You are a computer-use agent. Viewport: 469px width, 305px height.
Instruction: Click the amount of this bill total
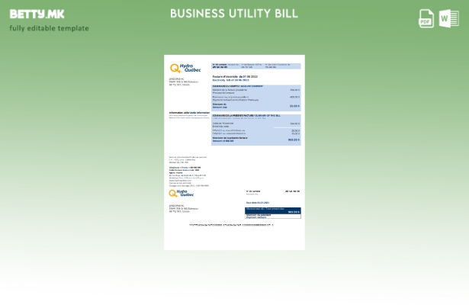tap(294, 140)
